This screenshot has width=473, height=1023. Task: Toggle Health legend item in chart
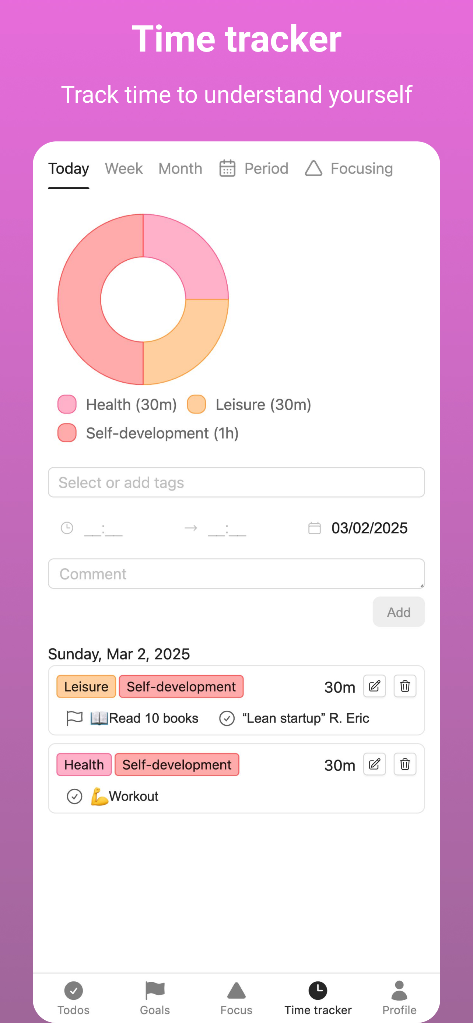click(117, 404)
